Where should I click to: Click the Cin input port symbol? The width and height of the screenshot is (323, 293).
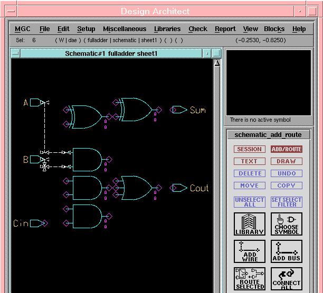point(37,223)
